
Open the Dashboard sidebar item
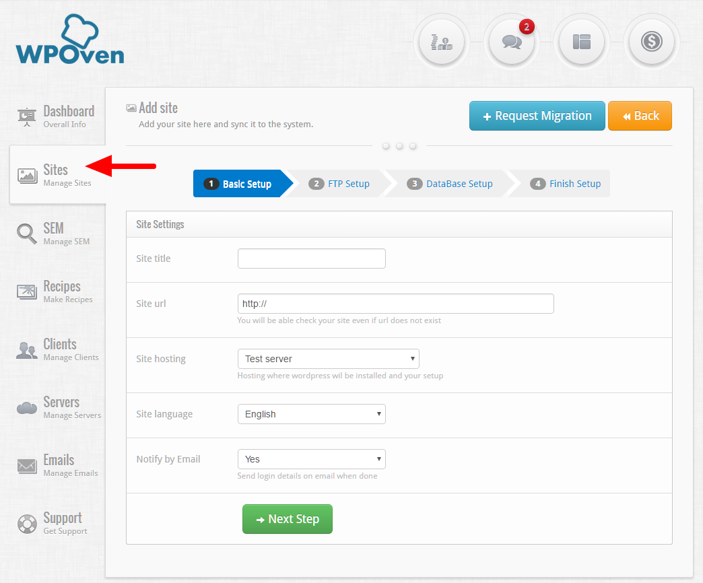[x=57, y=116]
